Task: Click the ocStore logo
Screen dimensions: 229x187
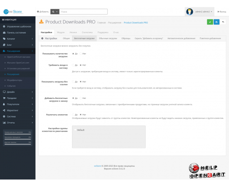Action: tap(13, 12)
